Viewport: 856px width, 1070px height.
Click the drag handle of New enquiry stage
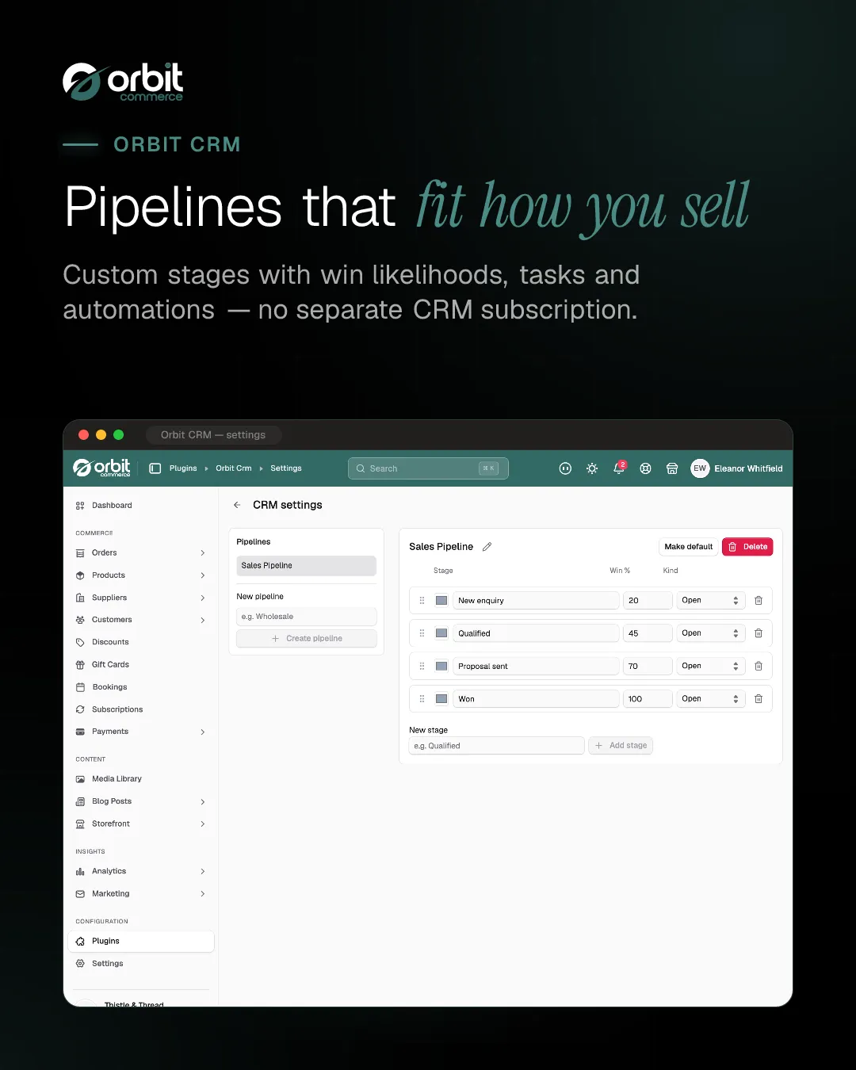(x=422, y=601)
